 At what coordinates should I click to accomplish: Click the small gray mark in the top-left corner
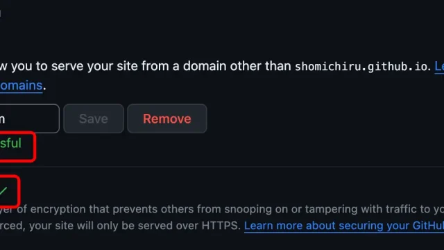1,13
